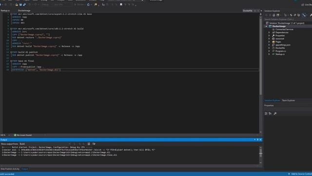Screen dimensions: 312x176
Task: Click the No issues found indicator
Action: [x=23, y=135]
